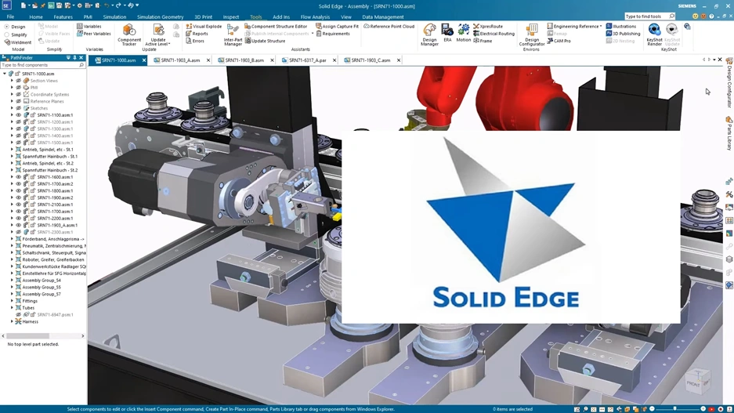Screen dimensions: 734x413
Task: Open 3D Publishing
Action: pyautogui.click(x=623, y=34)
